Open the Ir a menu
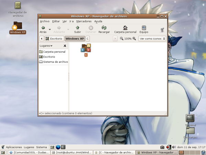This screenshot has height=155, width=206. [x=71, y=21]
